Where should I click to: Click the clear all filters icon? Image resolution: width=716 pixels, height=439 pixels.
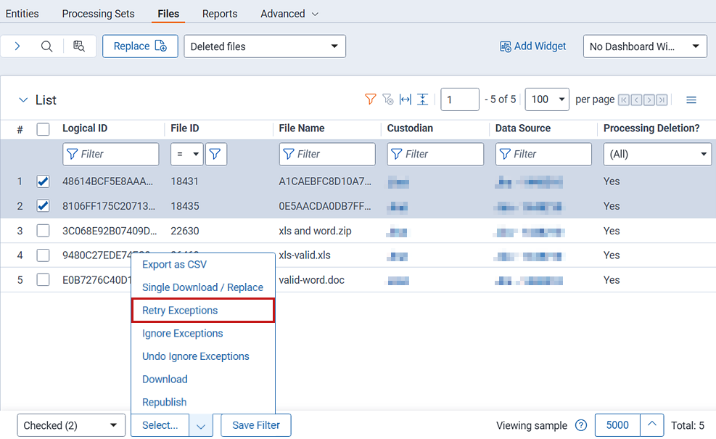point(388,99)
